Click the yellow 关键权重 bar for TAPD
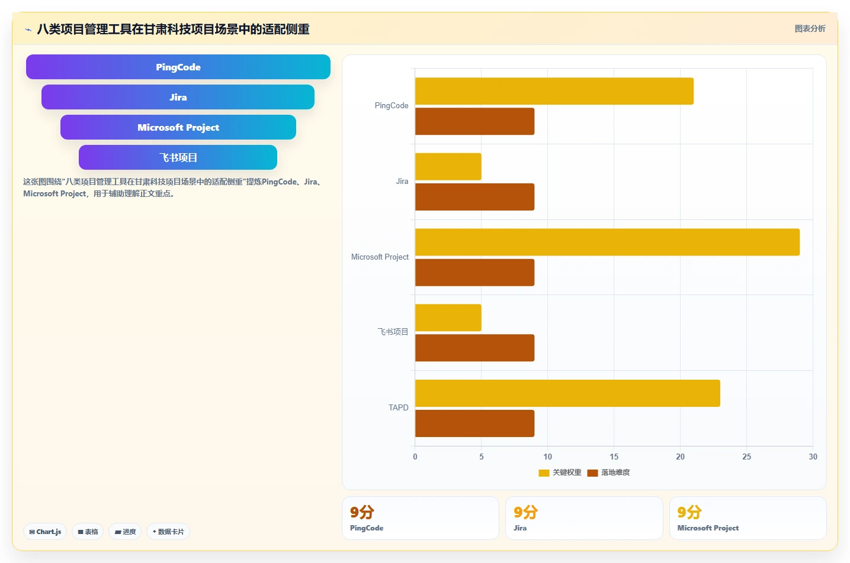The image size is (850, 563). point(567,393)
